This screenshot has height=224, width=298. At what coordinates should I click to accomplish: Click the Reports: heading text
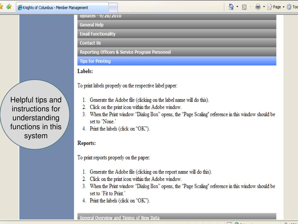86,143
